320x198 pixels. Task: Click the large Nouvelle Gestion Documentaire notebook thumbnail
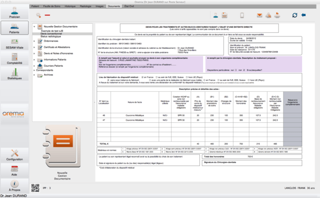62,146
